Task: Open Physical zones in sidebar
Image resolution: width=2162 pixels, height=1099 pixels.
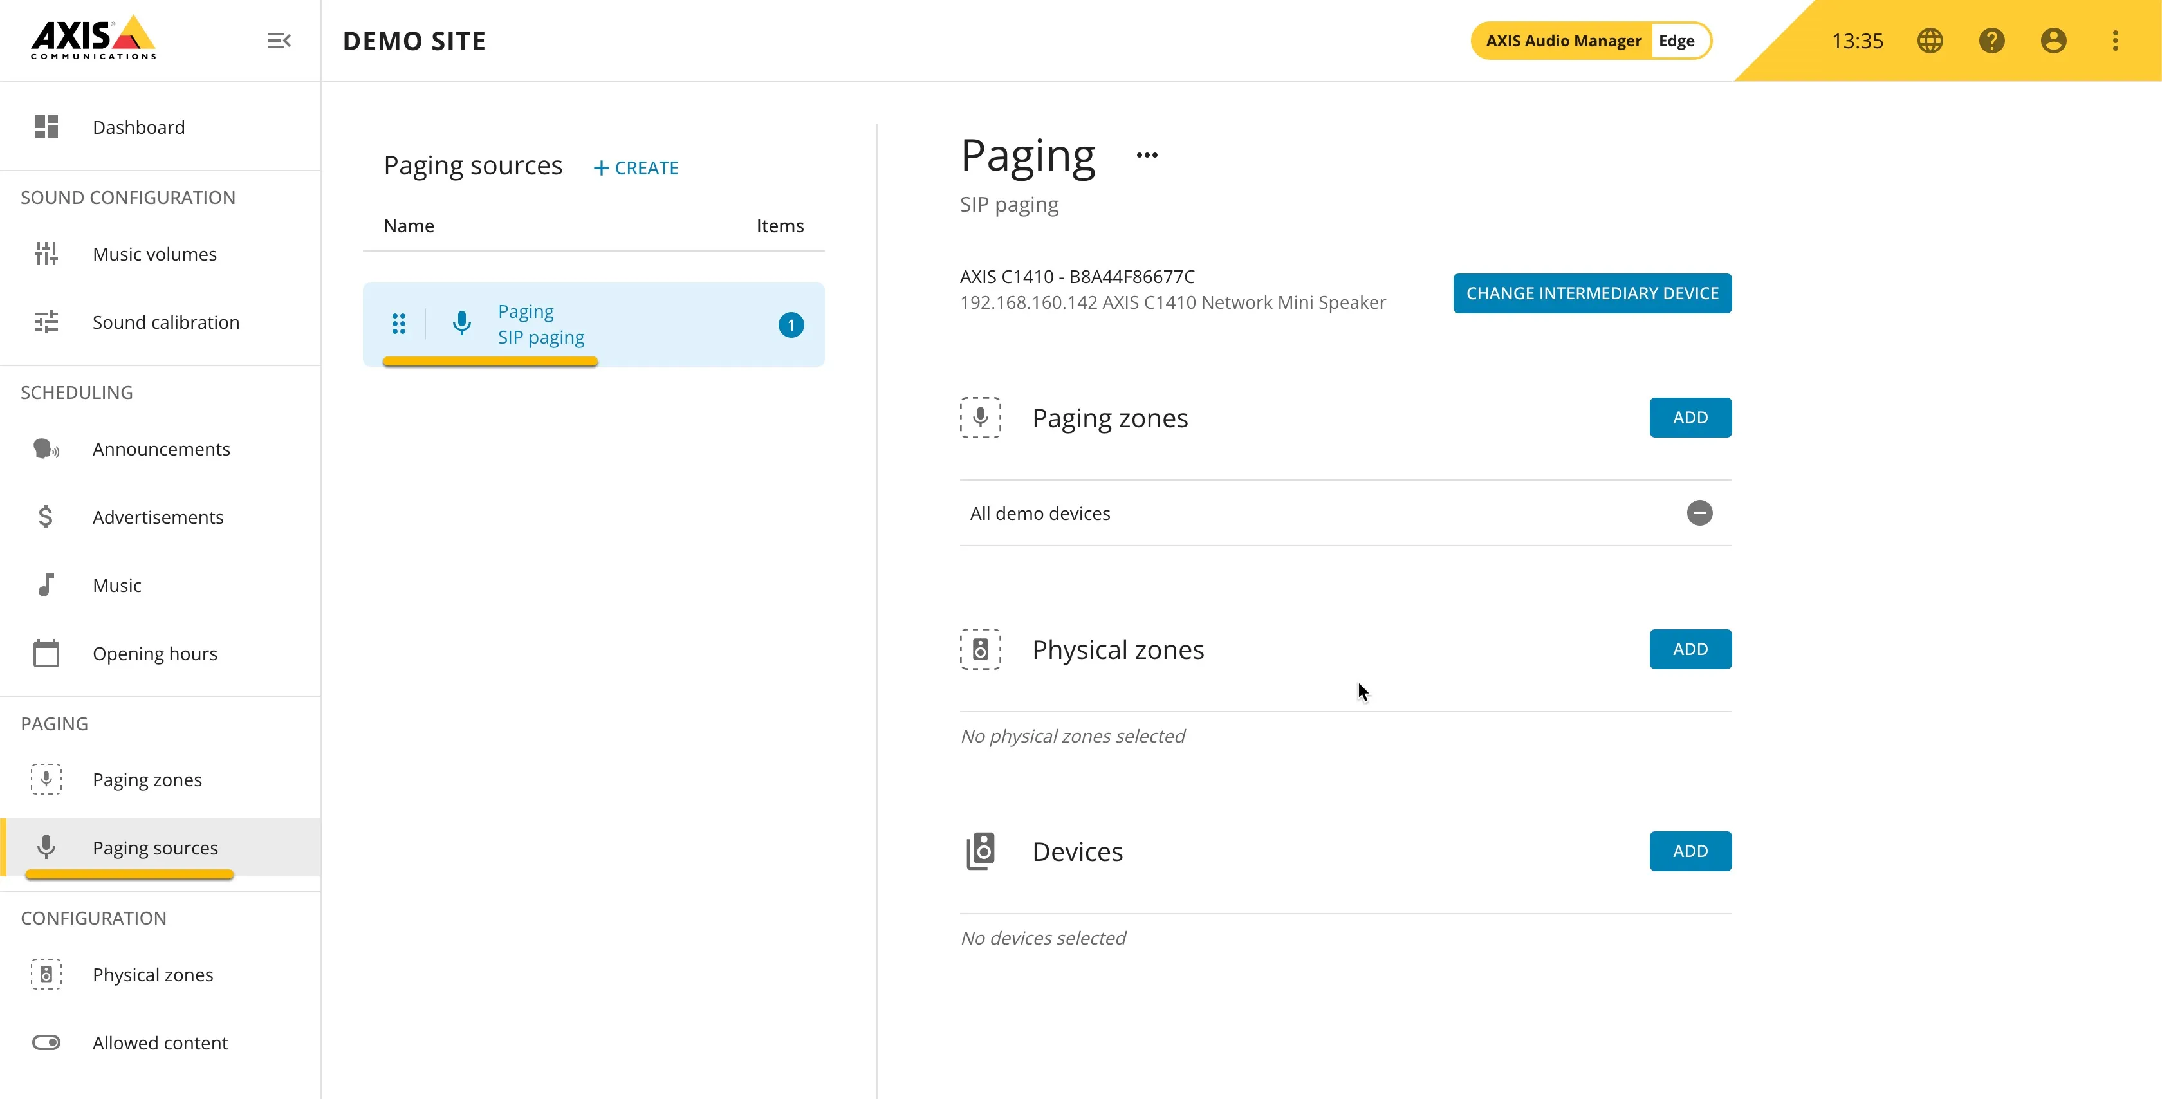Action: tap(160, 974)
